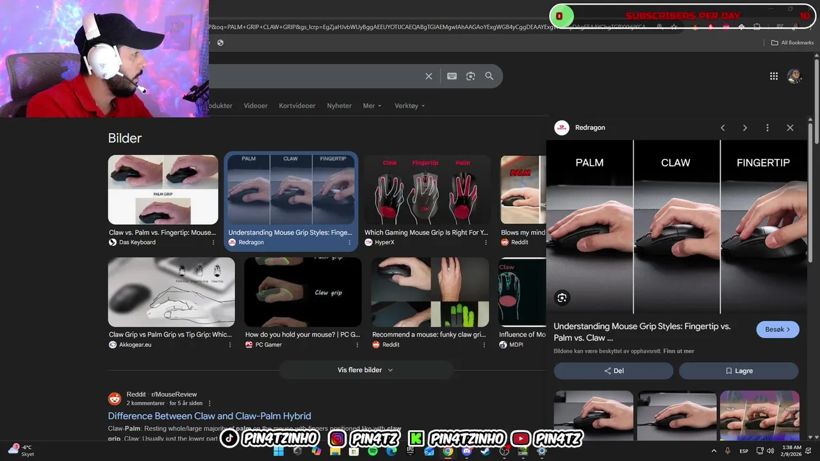The width and height of the screenshot is (820, 461).
Task: Go to previous image in Redragon panel
Action: (x=723, y=128)
